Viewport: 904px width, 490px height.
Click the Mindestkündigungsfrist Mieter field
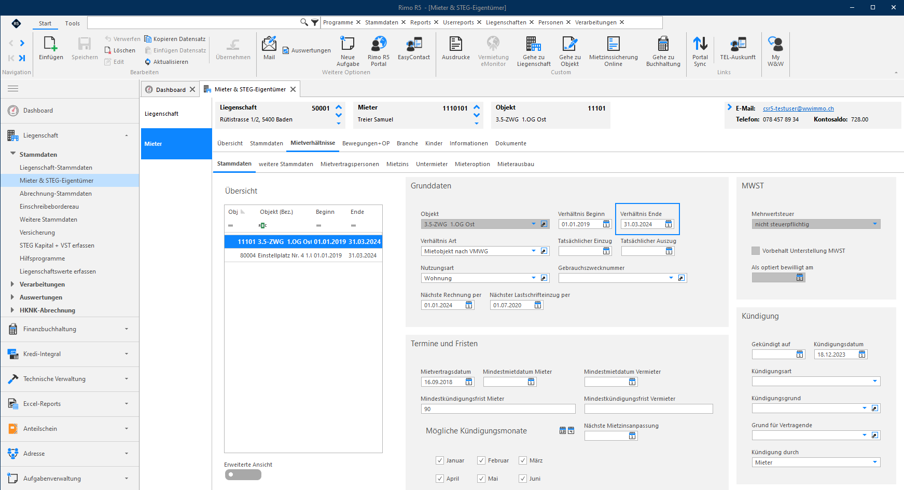point(498,409)
